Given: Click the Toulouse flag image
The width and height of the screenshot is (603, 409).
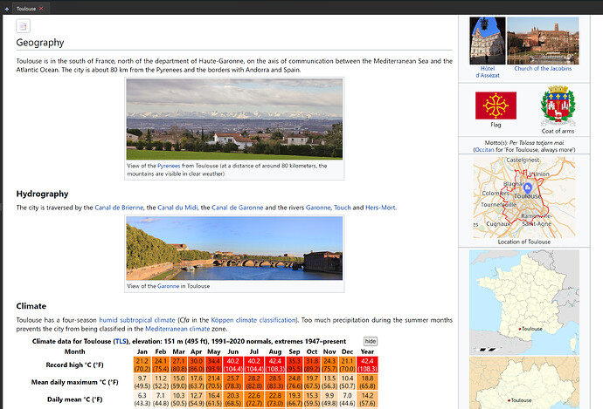Looking at the screenshot, I should 495,105.
